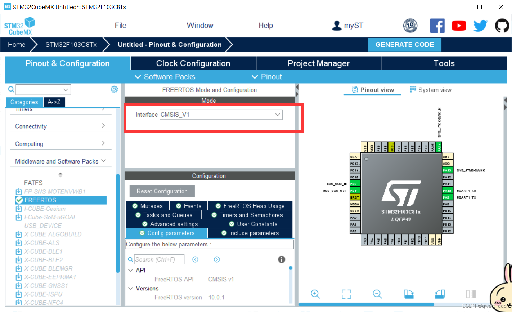Open the categories settings gear icon

(x=114, y=89)
